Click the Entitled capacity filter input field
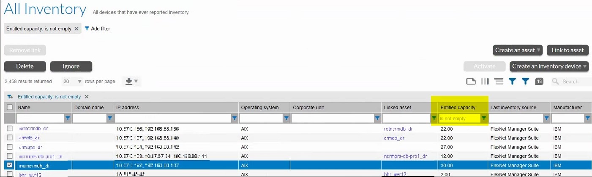592x177 pixels. point(459,119)
